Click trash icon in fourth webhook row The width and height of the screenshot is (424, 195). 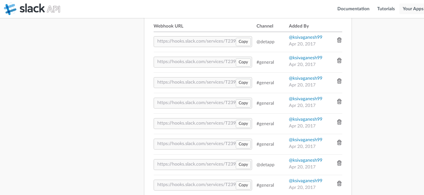(x=339, y=102)
